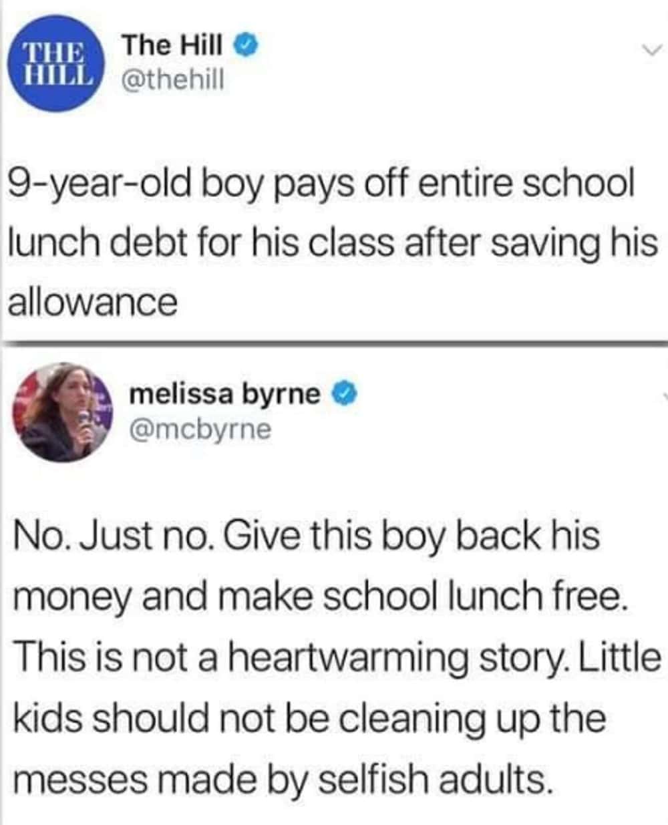668x825 pixels.
Task: Click the "make school lunch free" phrase
Action: pyautogui.click(x=422, y=596)
